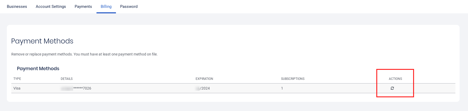Click the bold Payment Methods table heading

coord(38,69)
